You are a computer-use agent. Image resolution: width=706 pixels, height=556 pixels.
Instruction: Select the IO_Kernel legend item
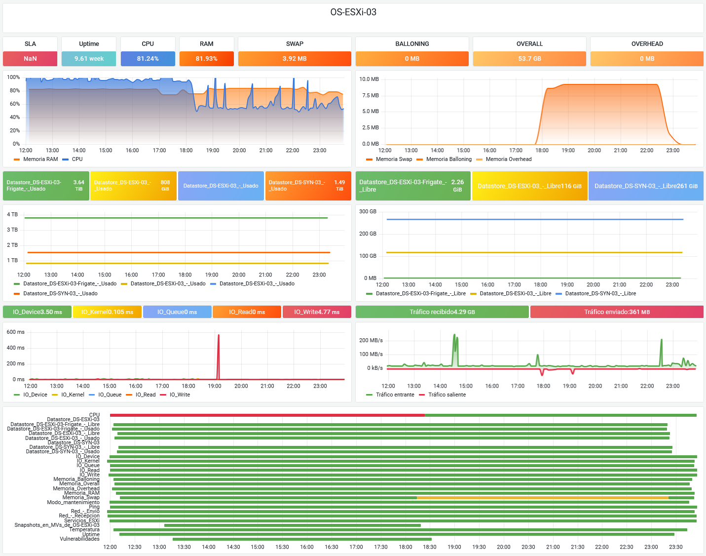(73, 395)
